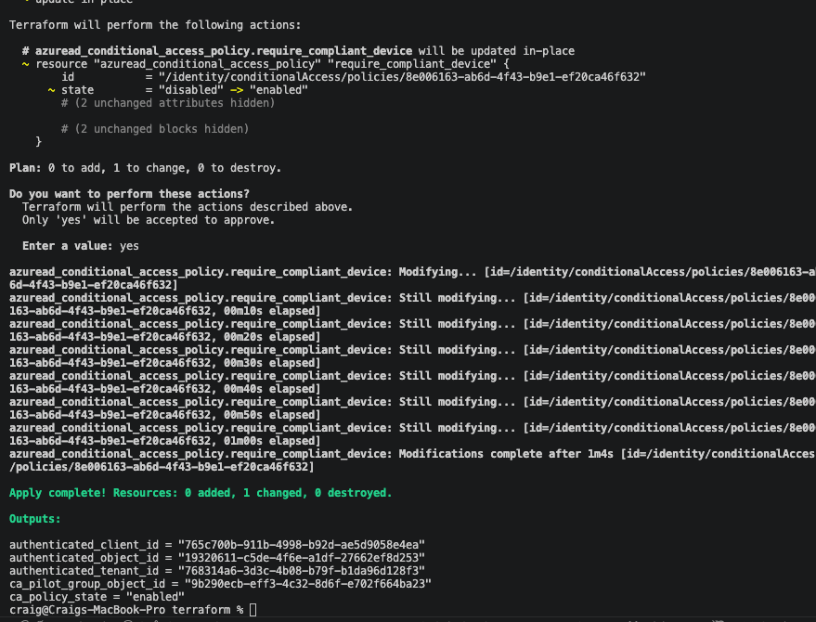Click the 'Plan: 0 to add, 1 to change' summary
The height and width of the screenshot is (622, 816).
[x=145, y=168]
